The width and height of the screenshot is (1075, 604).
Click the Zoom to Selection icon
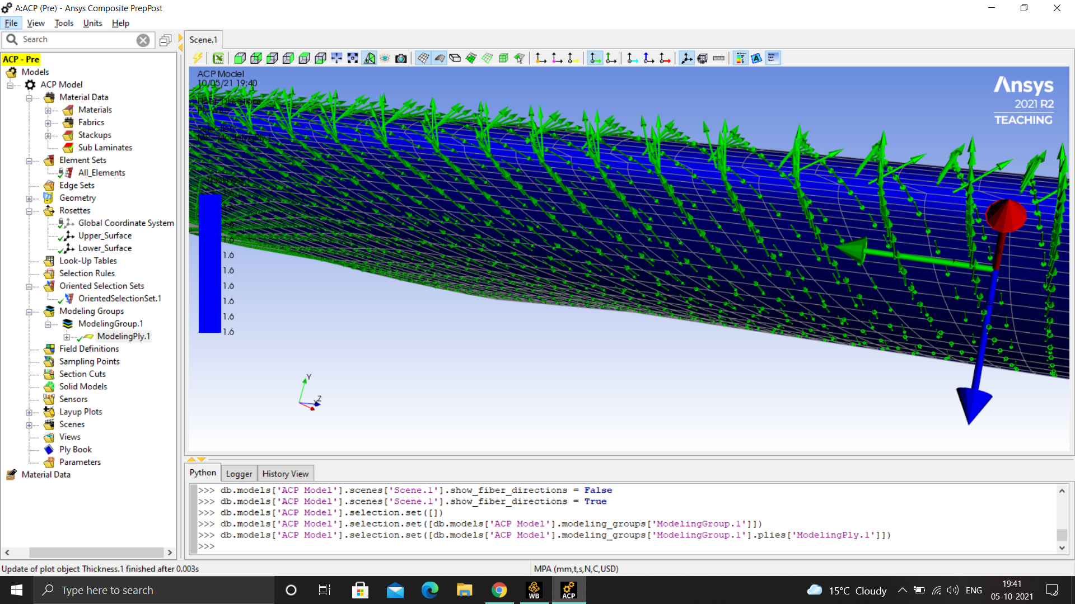click(x=353, y=58)
